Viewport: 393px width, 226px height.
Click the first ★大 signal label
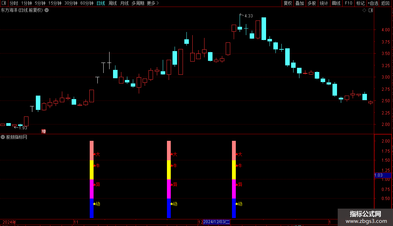point(96,154)
